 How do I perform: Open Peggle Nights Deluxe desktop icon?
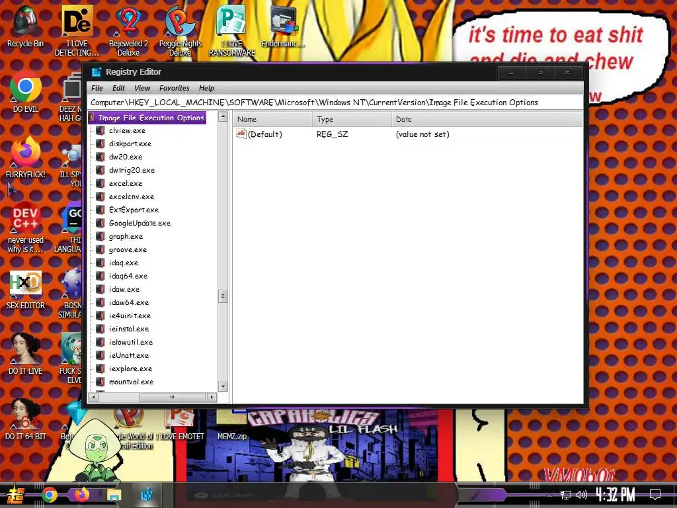(x=180, y=30)
